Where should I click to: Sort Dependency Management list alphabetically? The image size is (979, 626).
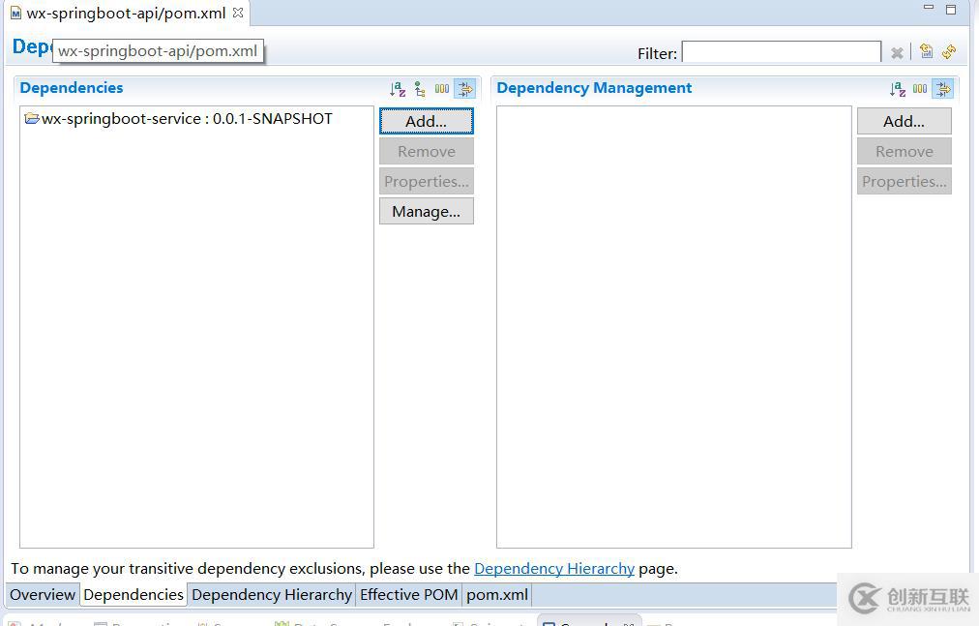pyautogui.click(x=897, y=89)
